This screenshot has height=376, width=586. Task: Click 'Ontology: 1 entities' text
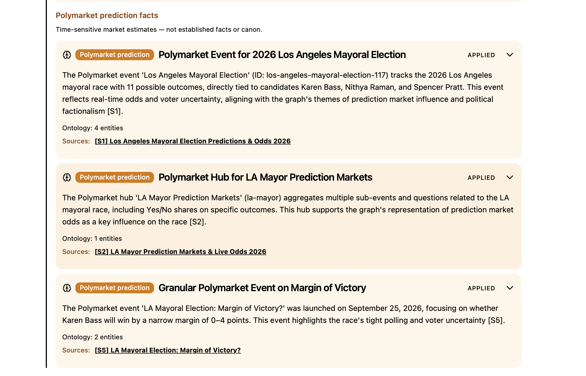click(x=92, y=239)
